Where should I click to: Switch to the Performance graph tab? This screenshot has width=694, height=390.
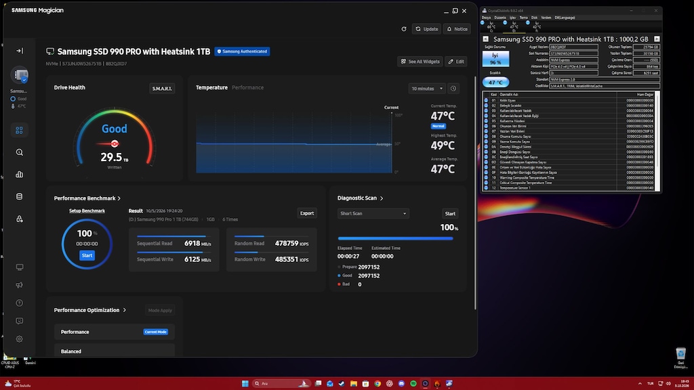point(247,87)
